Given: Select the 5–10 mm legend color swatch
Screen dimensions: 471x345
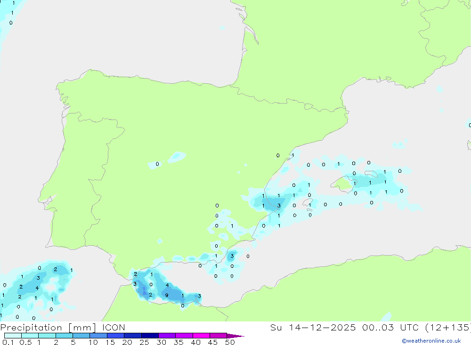Looking at the screenshot, I should [x=81, y=336].
